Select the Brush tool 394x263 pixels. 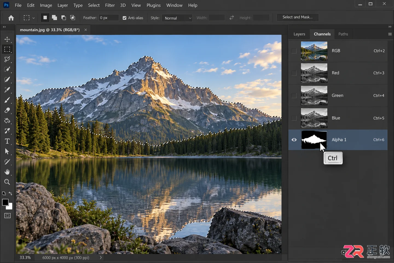7,100
